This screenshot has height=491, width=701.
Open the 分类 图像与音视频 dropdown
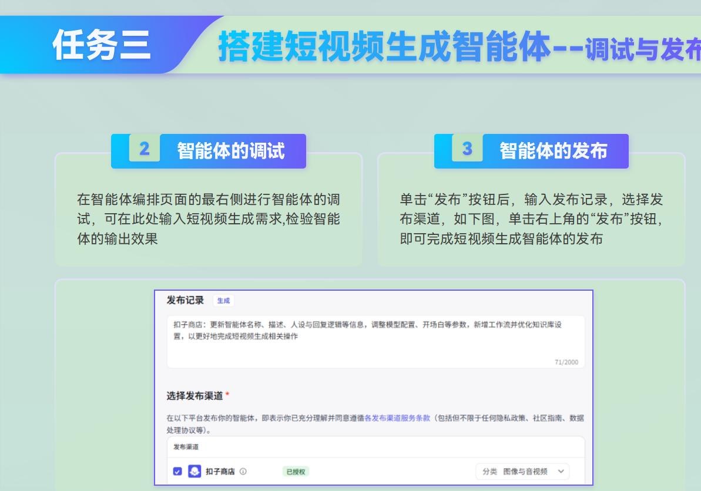tap(522, 472)
